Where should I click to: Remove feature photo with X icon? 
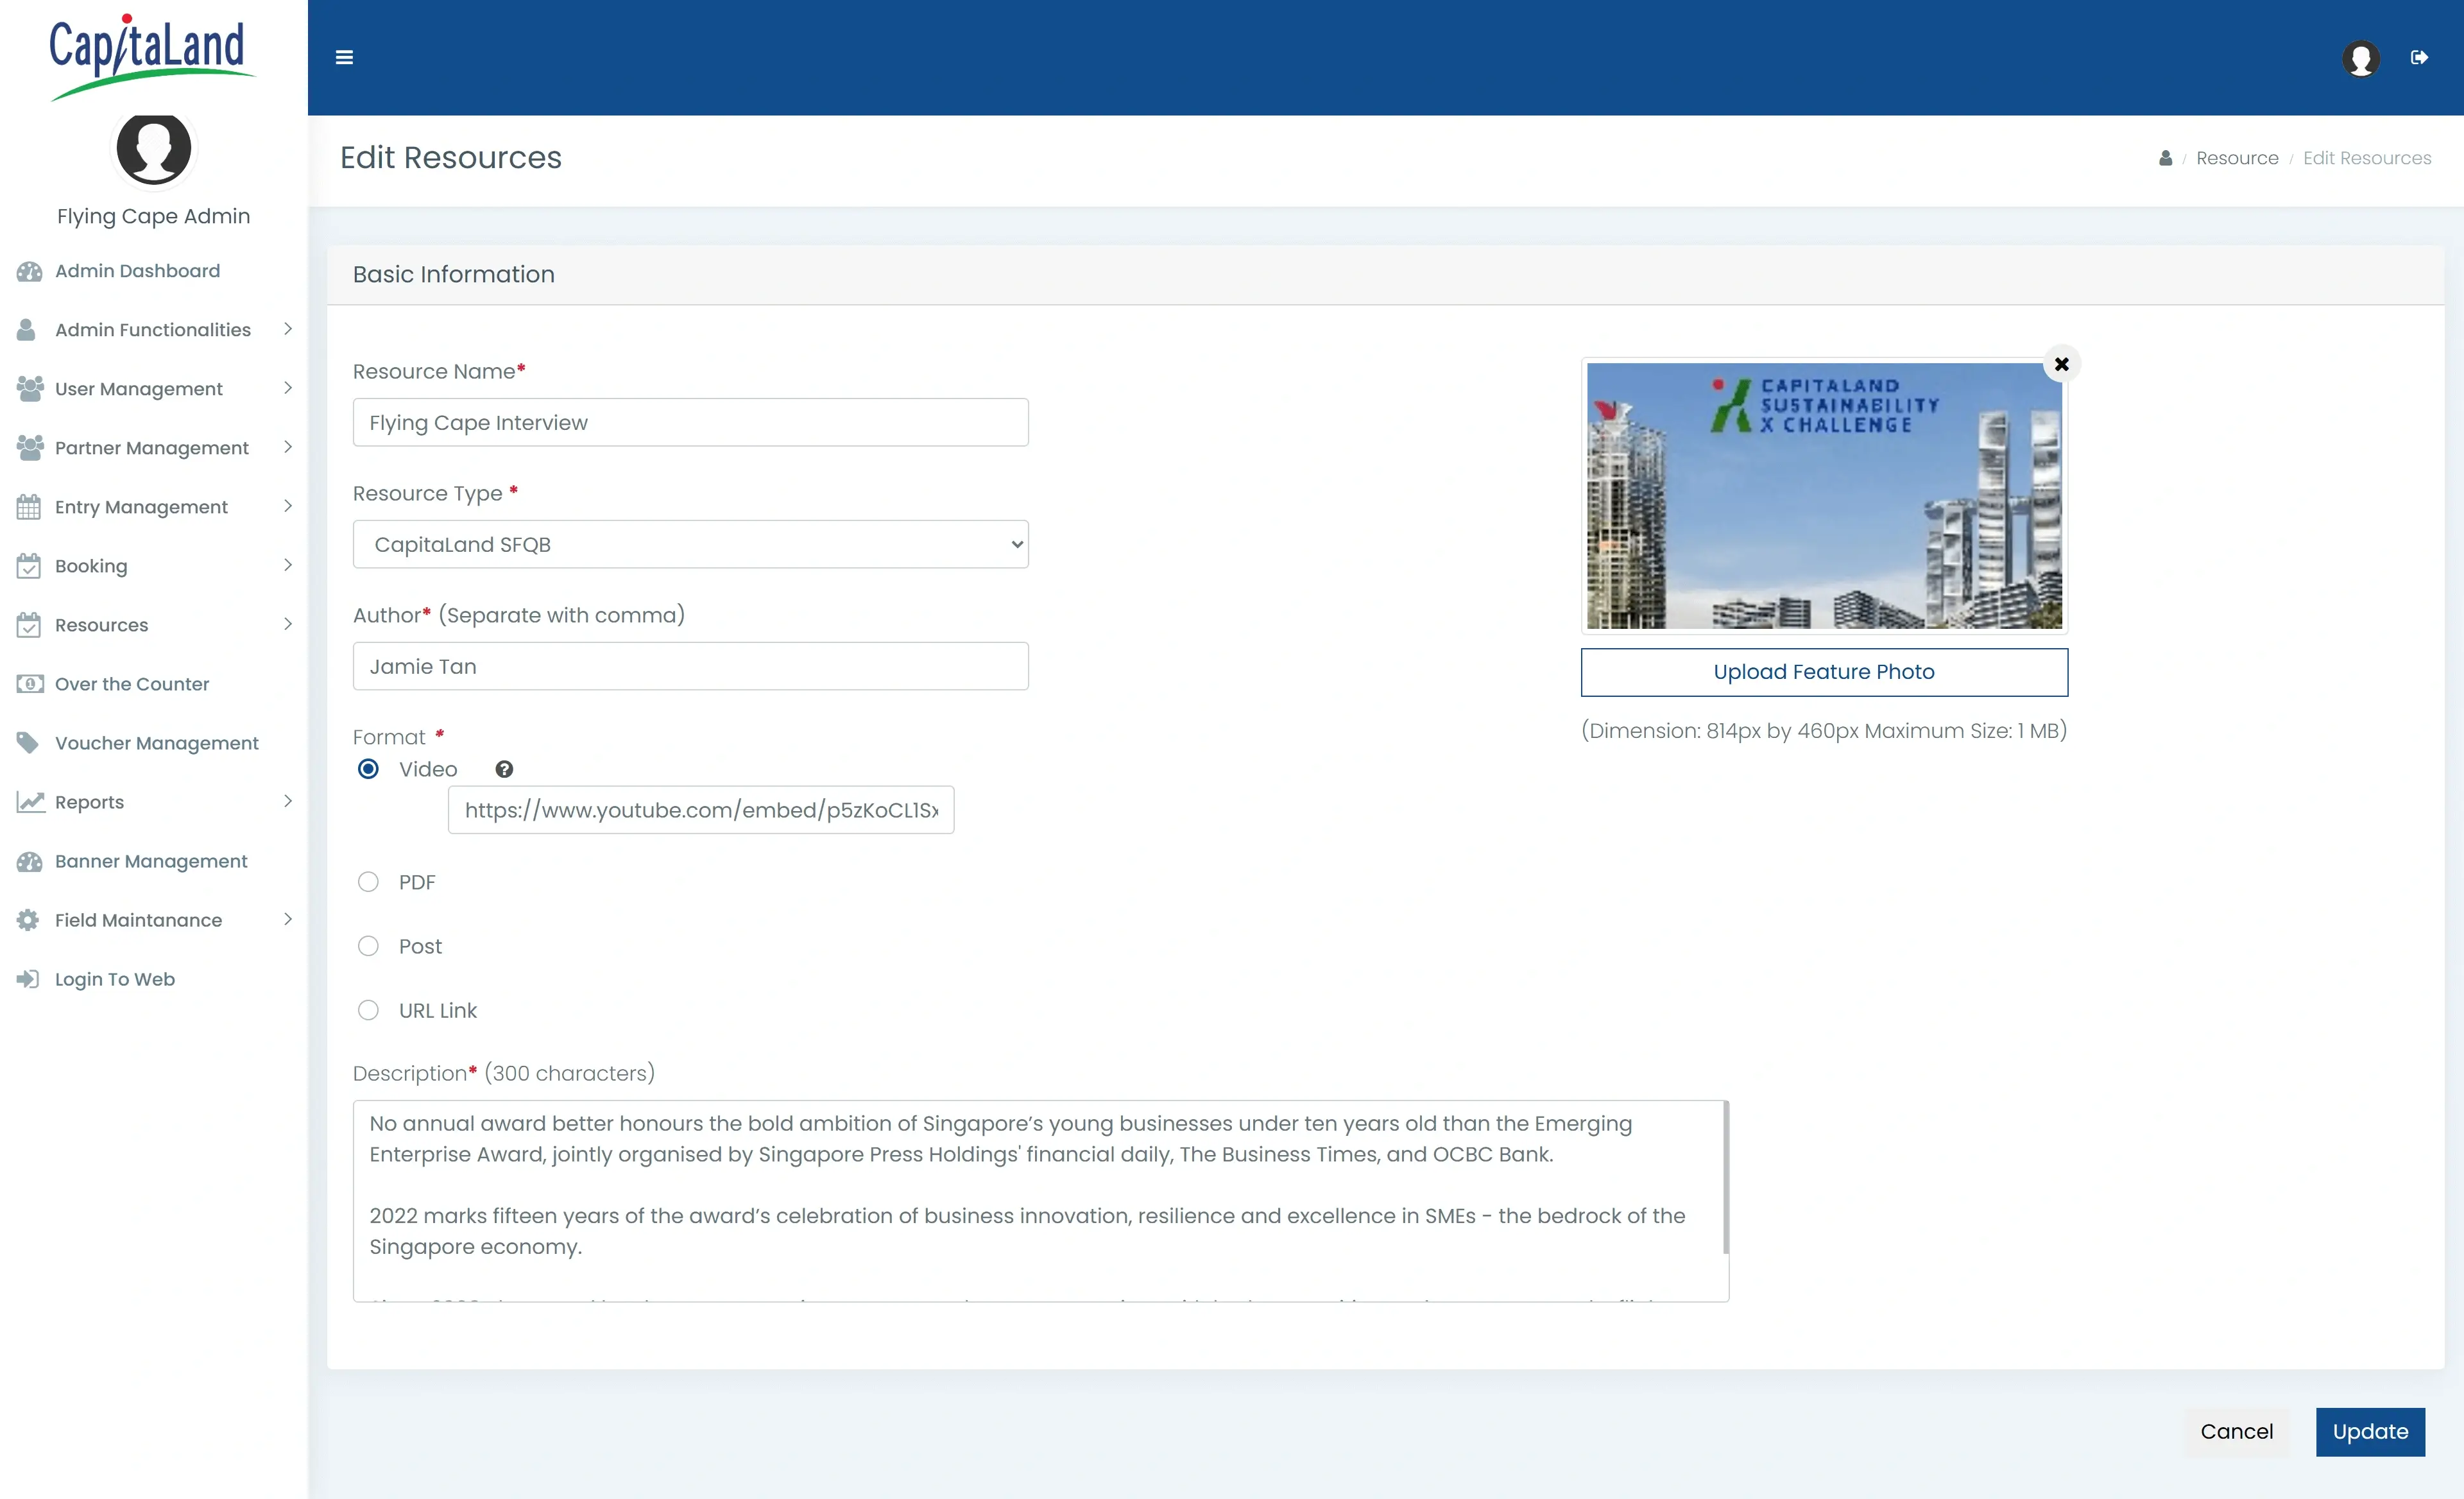coord(2061,364)
